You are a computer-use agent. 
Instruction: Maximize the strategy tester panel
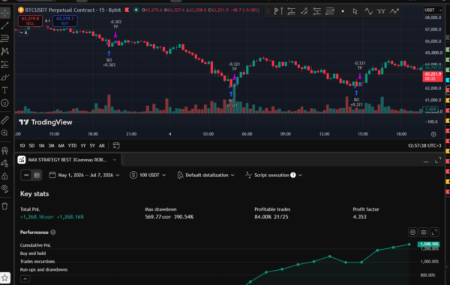click(x=438, y=160)
